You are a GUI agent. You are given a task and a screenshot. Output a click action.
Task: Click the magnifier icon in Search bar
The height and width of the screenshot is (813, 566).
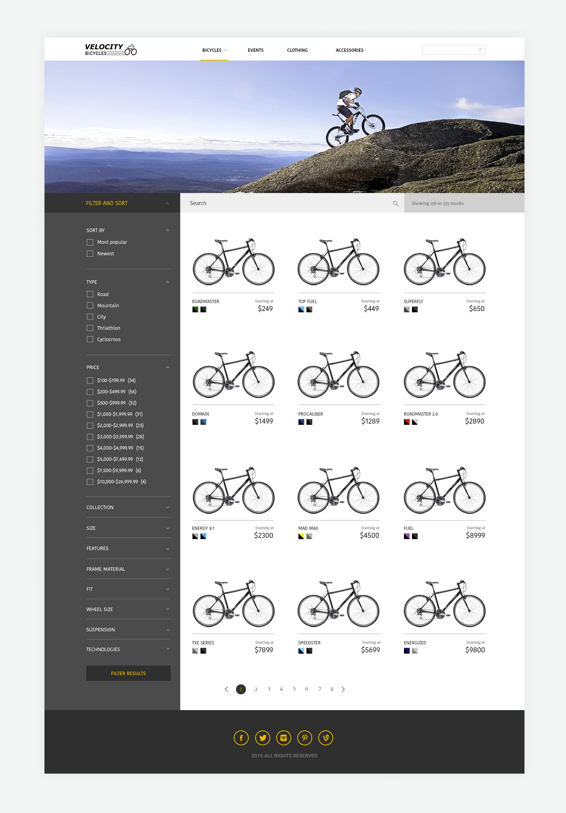tap(395, 204)
